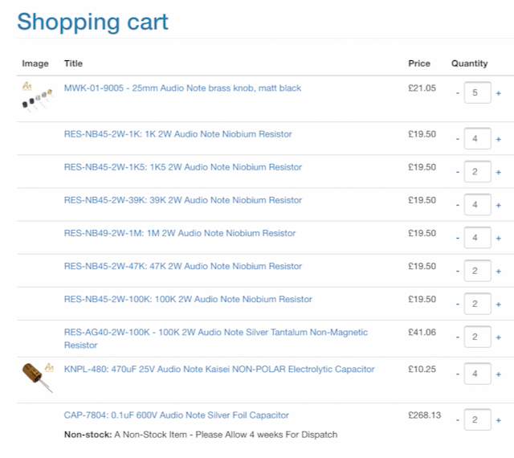The image size is (514, 458).
Task: Increase quantity of 39K Niobium Resistor
Action: [x=498, y=206]
